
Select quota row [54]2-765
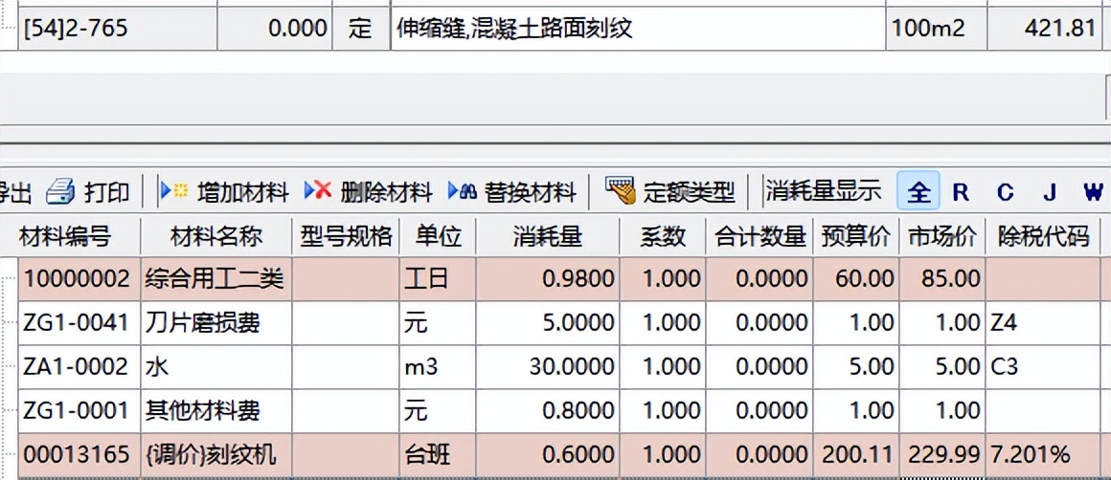pos(117,29)
